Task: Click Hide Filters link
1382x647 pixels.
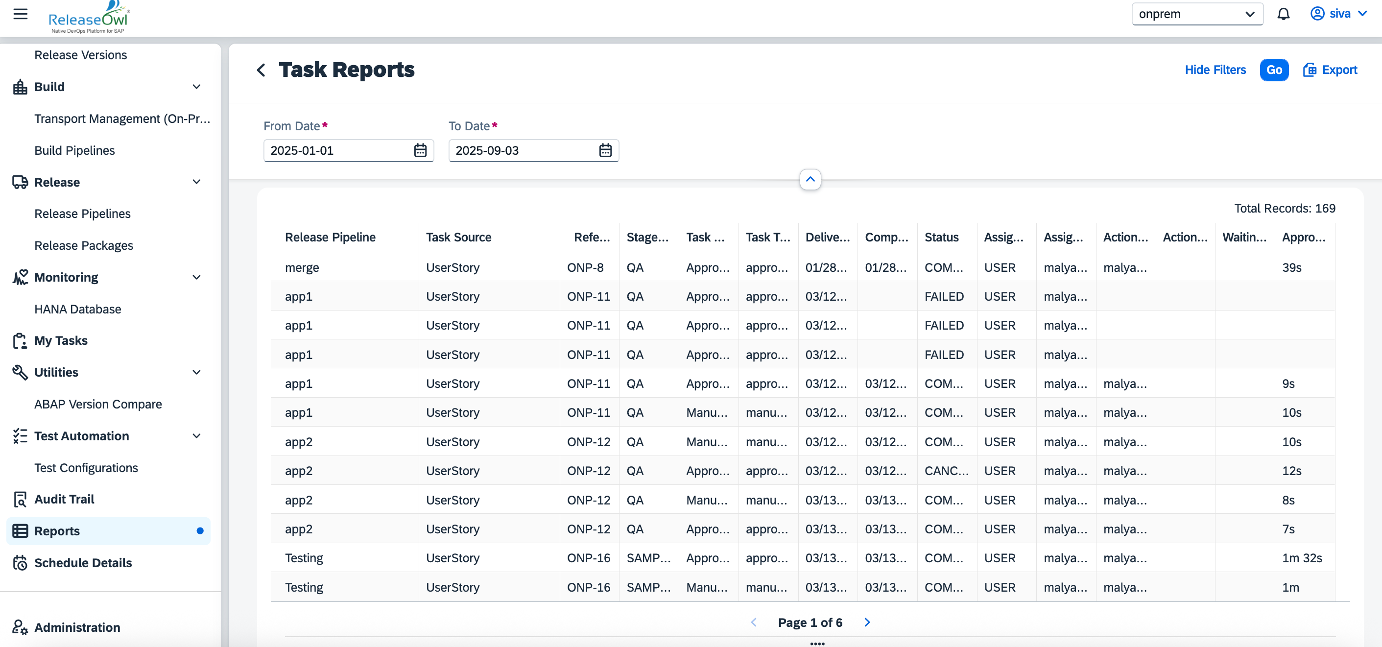Action: tap(1215, 70)
